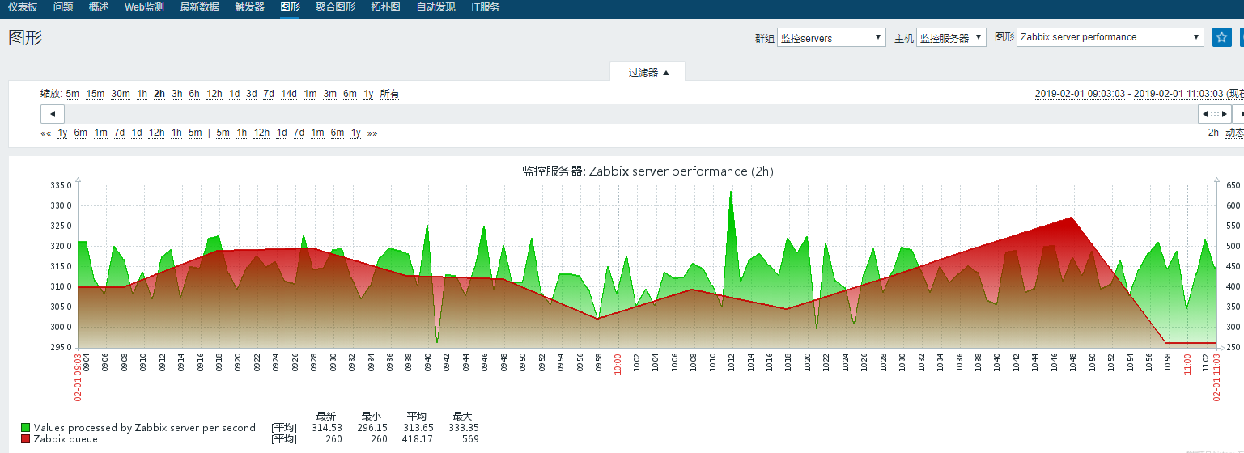Open the 最新数据 menu item
1244x453 pixels.
[x=199, y=7]
